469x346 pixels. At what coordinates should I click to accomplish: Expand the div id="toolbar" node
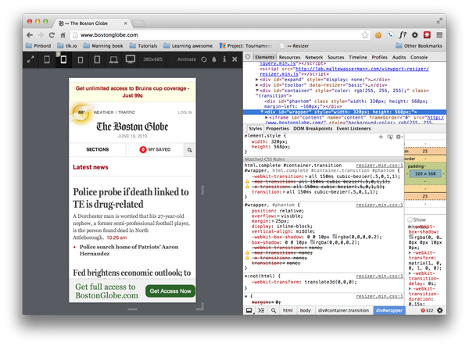(x=256, y=85)
